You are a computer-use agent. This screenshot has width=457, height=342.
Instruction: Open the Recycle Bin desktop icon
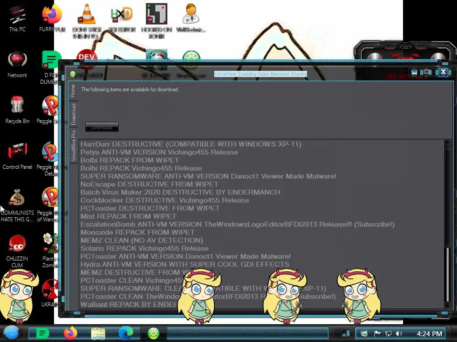coord(17,110)
